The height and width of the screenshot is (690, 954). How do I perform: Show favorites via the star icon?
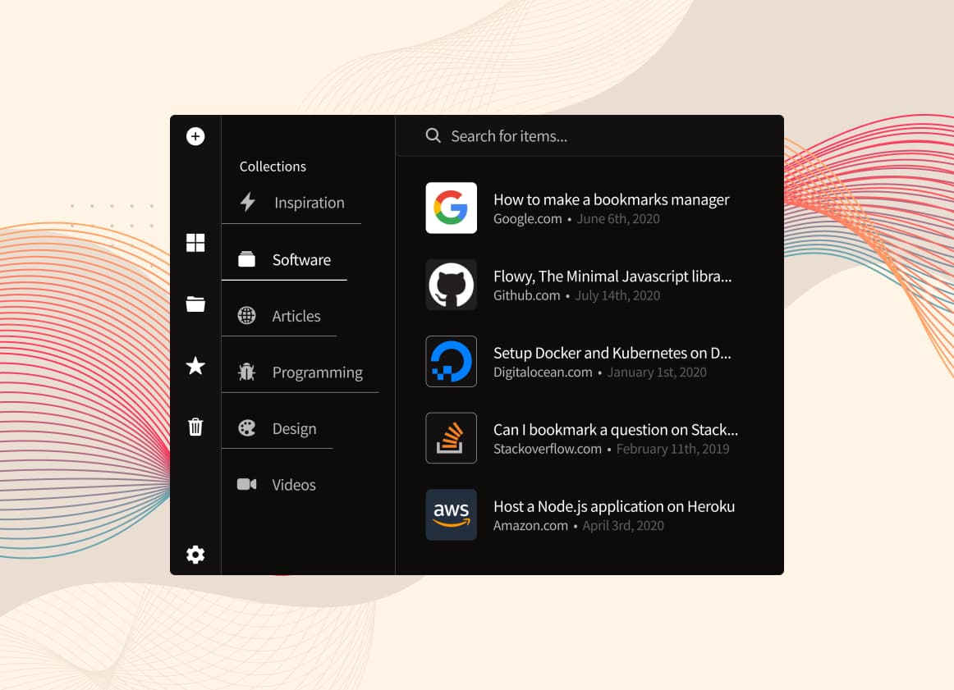pos(195,365)
